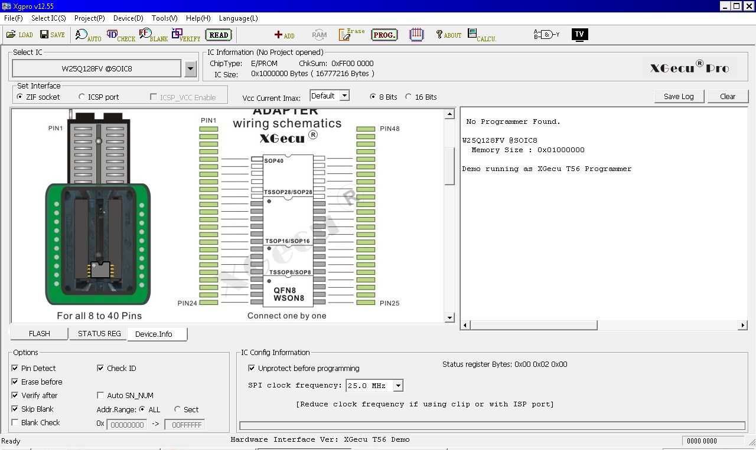The height and width of the screenshot is (450, 756).
Task: Switch to the STATUS REG tab
Action: 99,334
